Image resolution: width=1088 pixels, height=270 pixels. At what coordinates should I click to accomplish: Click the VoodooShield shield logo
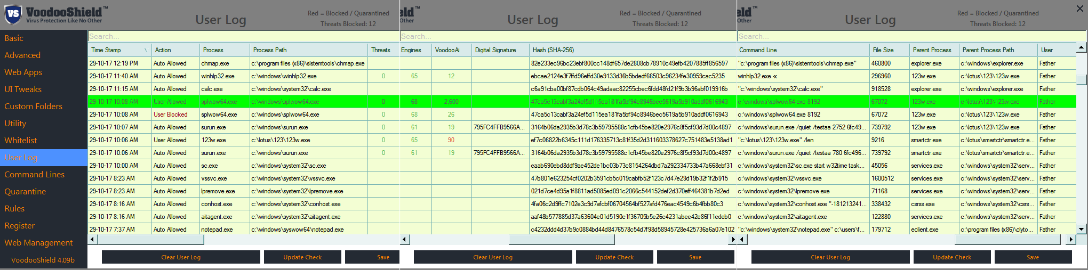[13, 14]
